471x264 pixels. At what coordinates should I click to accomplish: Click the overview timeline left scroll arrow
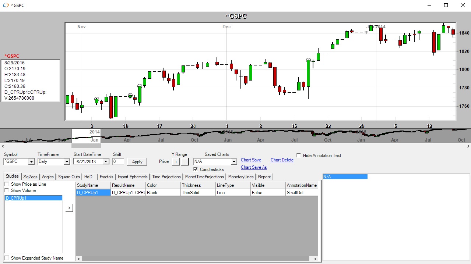(x=2, y=146)
